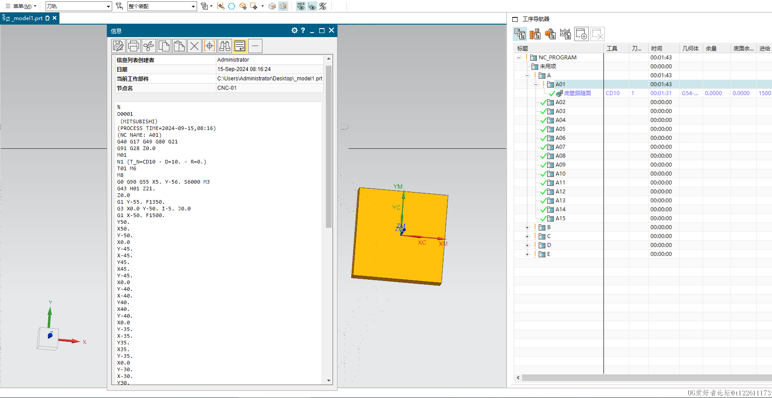Screen dimensions: 772x398
Task: Print the information window contents
Action: click(x=134, y=46)
